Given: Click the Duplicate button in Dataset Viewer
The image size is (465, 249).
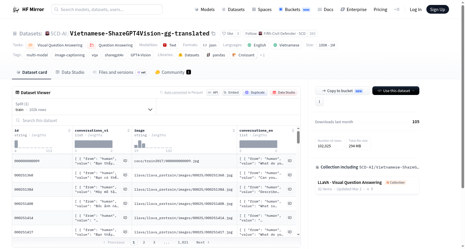Looking at the screenshot, I should [x=255, y=92].
